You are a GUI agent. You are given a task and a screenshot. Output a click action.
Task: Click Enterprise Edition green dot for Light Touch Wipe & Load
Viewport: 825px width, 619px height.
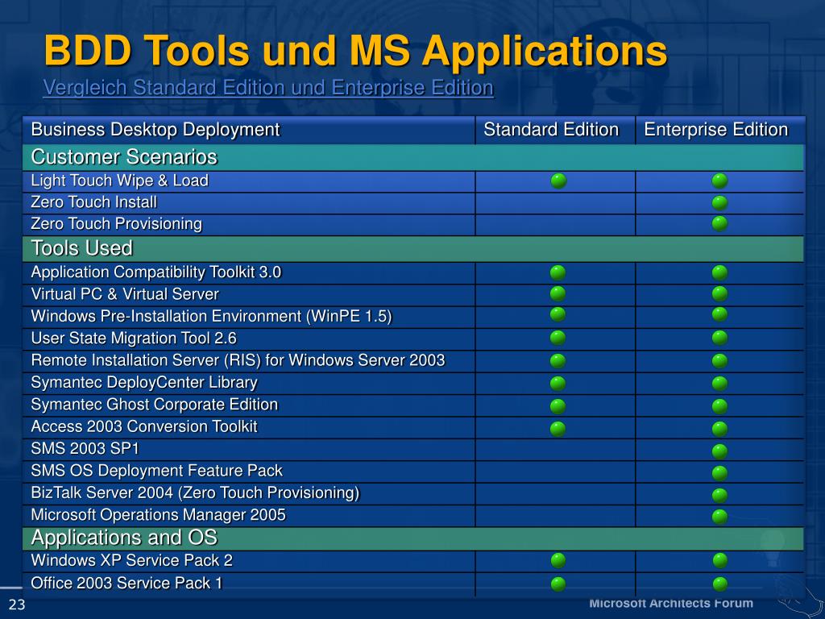719,181
